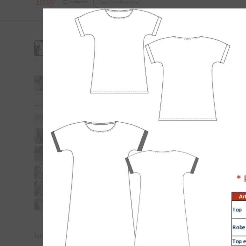Pick the last gallery thumbnail at the bottom
This screenshot has width=246, height=246.
[x=39, y=204]
